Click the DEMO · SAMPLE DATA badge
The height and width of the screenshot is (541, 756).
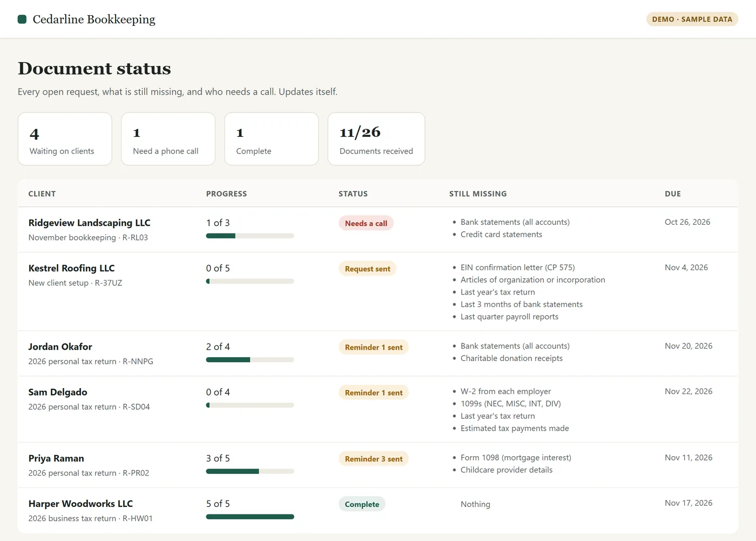pyautogui.click(x=692, y=19)
